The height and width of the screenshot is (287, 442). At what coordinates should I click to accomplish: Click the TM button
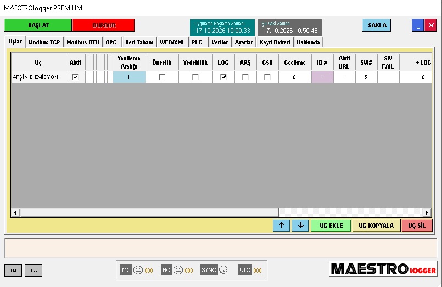(13, 271)
